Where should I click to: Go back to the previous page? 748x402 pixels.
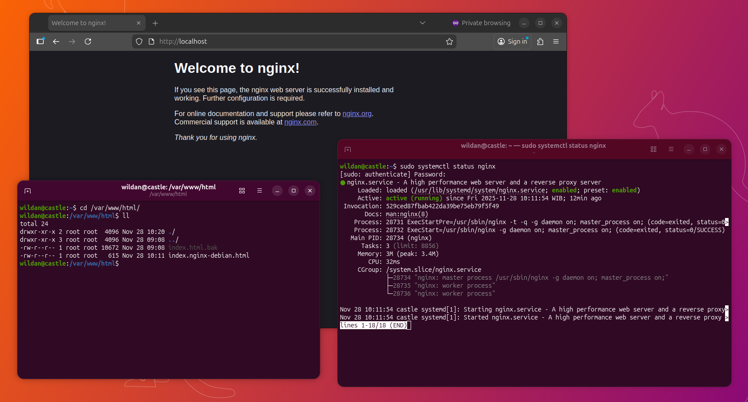tap(56, 41)
